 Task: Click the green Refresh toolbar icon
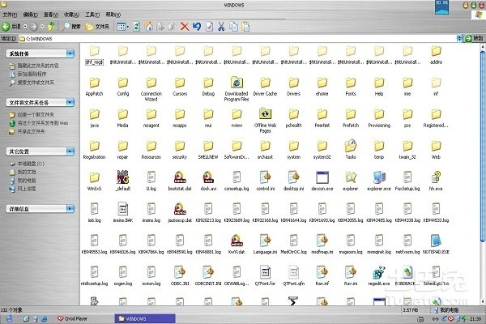(x=137, y=27)
